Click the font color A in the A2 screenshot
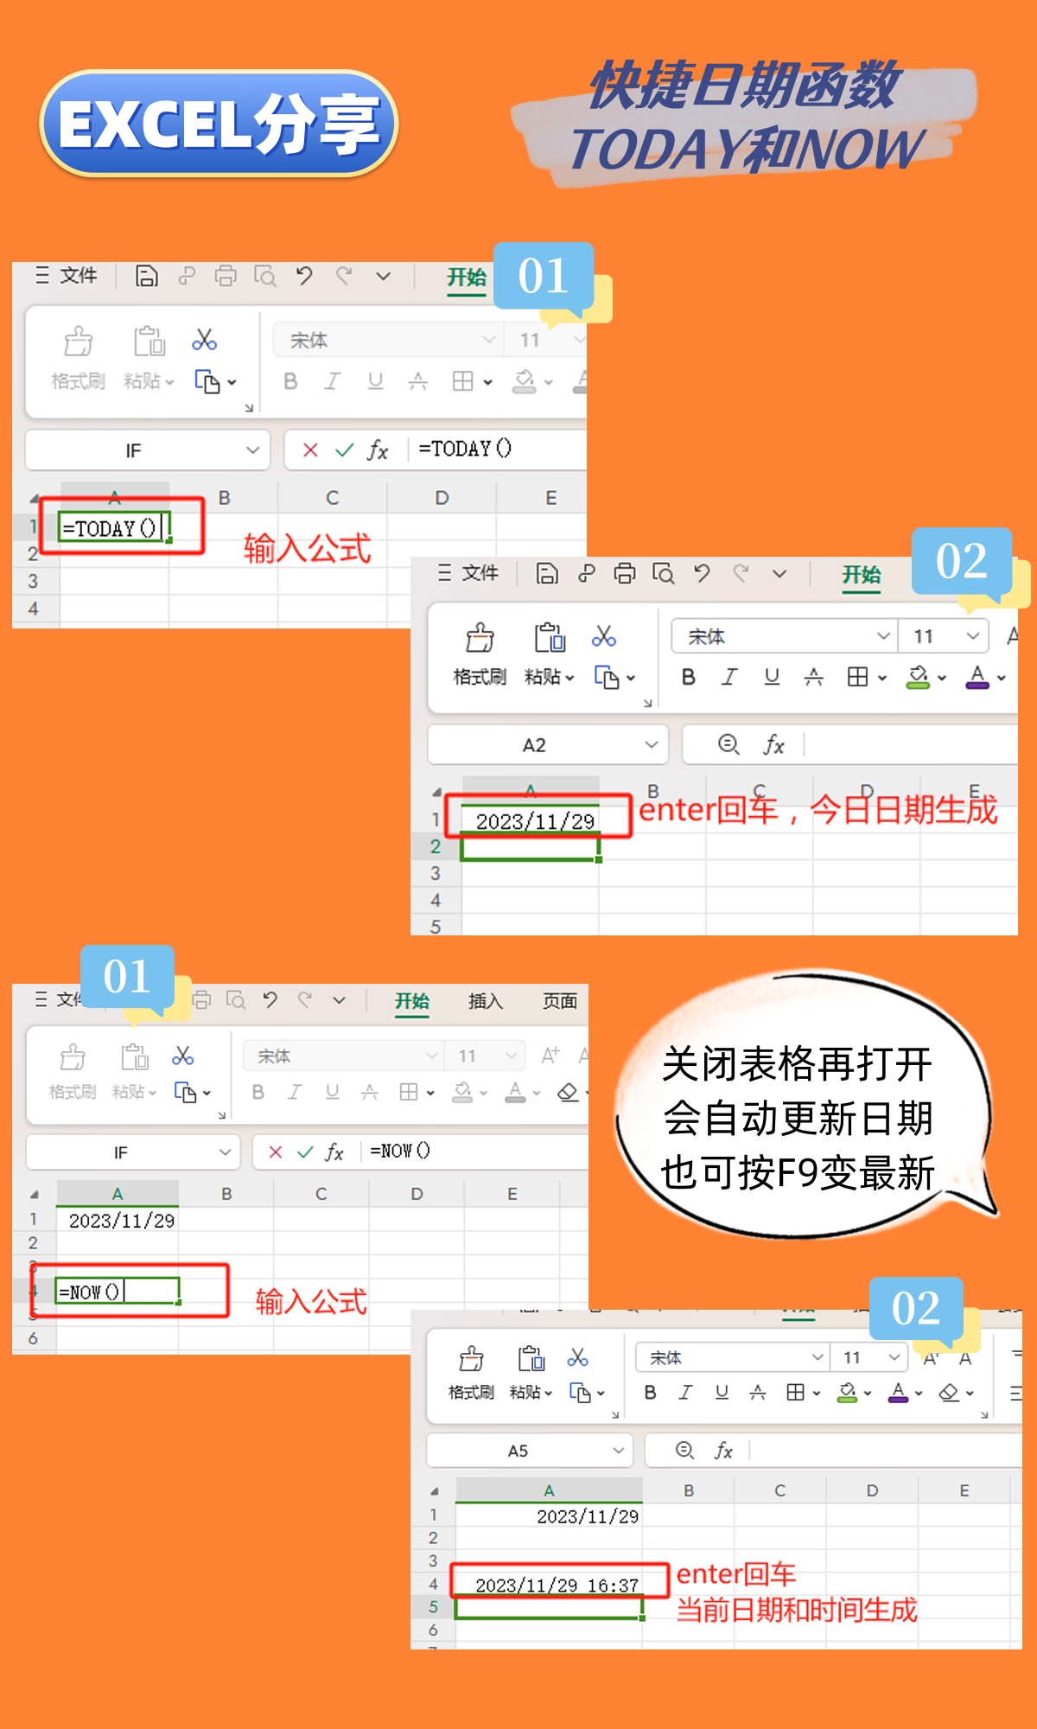This screenshot has width=1037, height=1729. click(977, 677)
